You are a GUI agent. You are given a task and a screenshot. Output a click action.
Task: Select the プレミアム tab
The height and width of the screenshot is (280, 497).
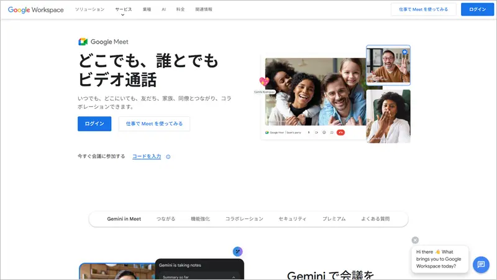[x=334, y=219]
